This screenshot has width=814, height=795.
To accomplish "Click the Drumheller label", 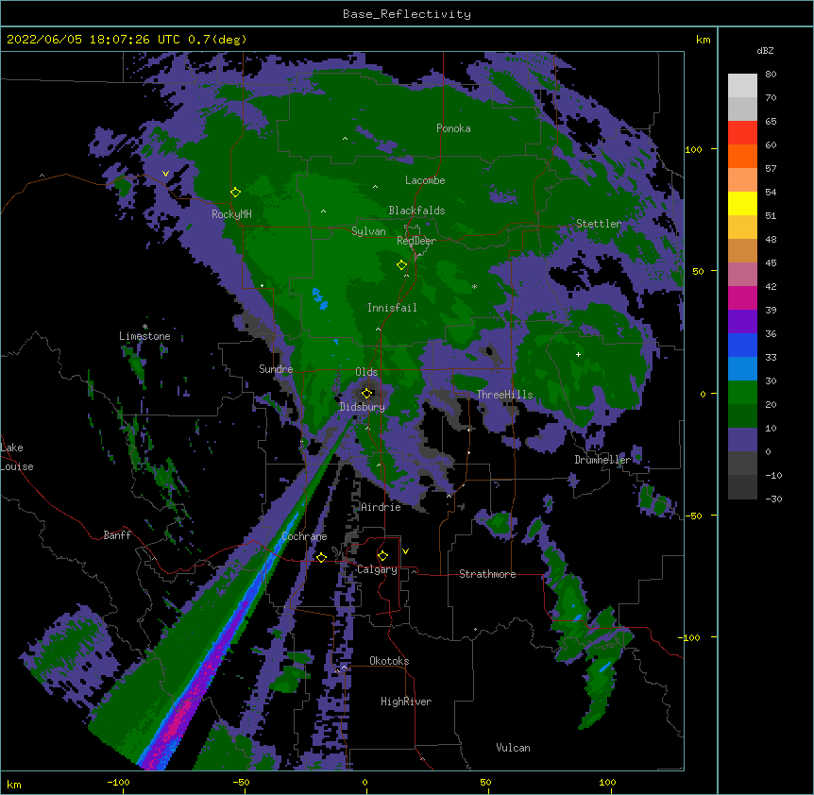I will click(602, 460).
